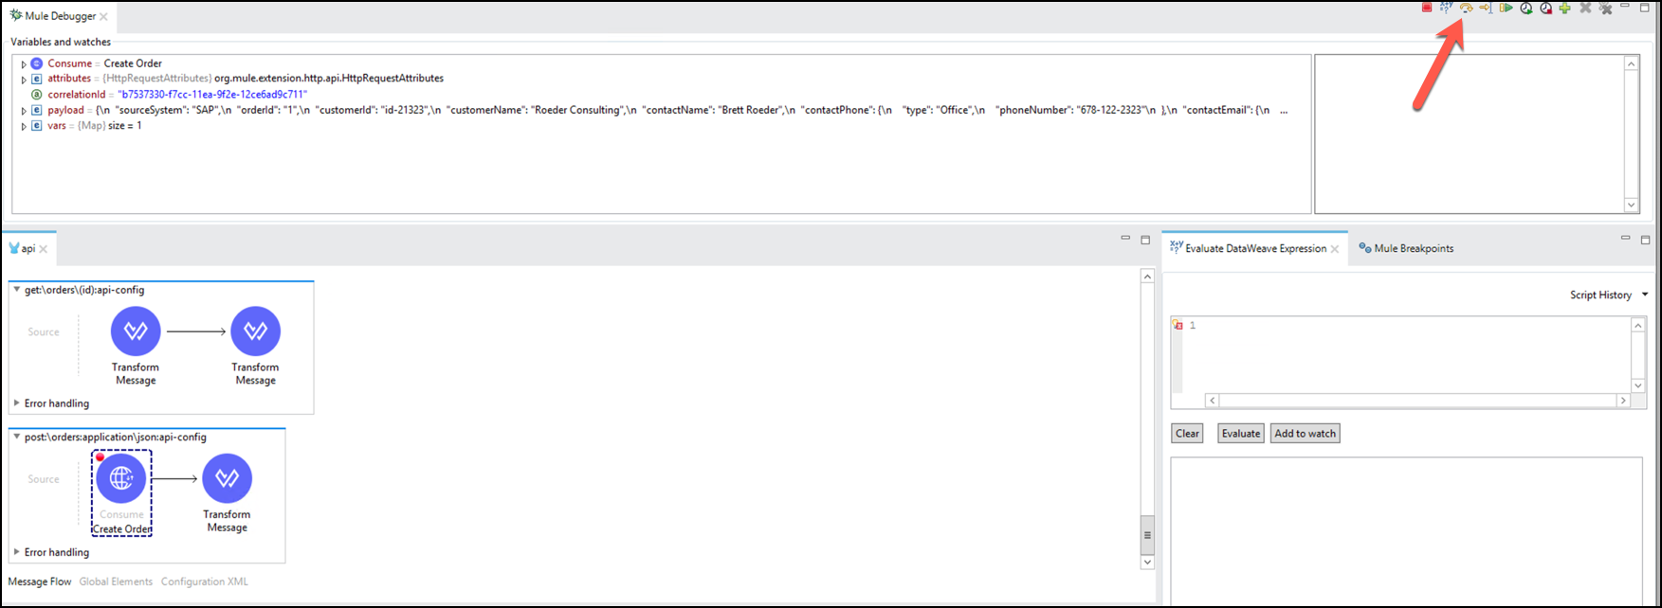Click the Run to processor icon
1662x608 pixels.
[1486, 8]
